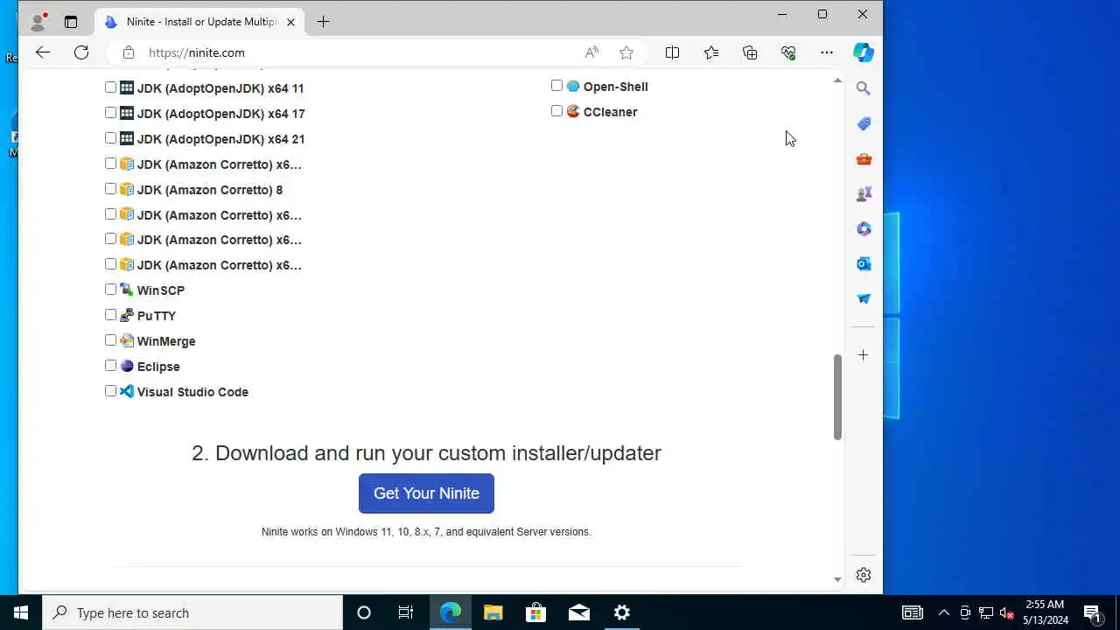Check the JDK (Amazon Corretto) 8 box
This screenshot has width=1120, height=630.
point(110,188)
